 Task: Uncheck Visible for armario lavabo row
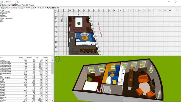point(46,62)
